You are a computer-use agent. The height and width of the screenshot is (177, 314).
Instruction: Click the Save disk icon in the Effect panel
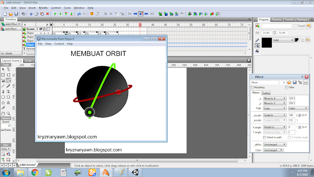[294, 82]
